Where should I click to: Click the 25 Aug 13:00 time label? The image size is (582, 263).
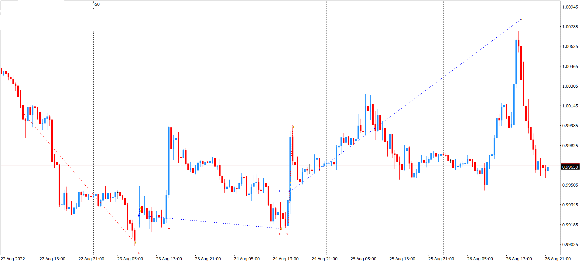pos(402,259)
